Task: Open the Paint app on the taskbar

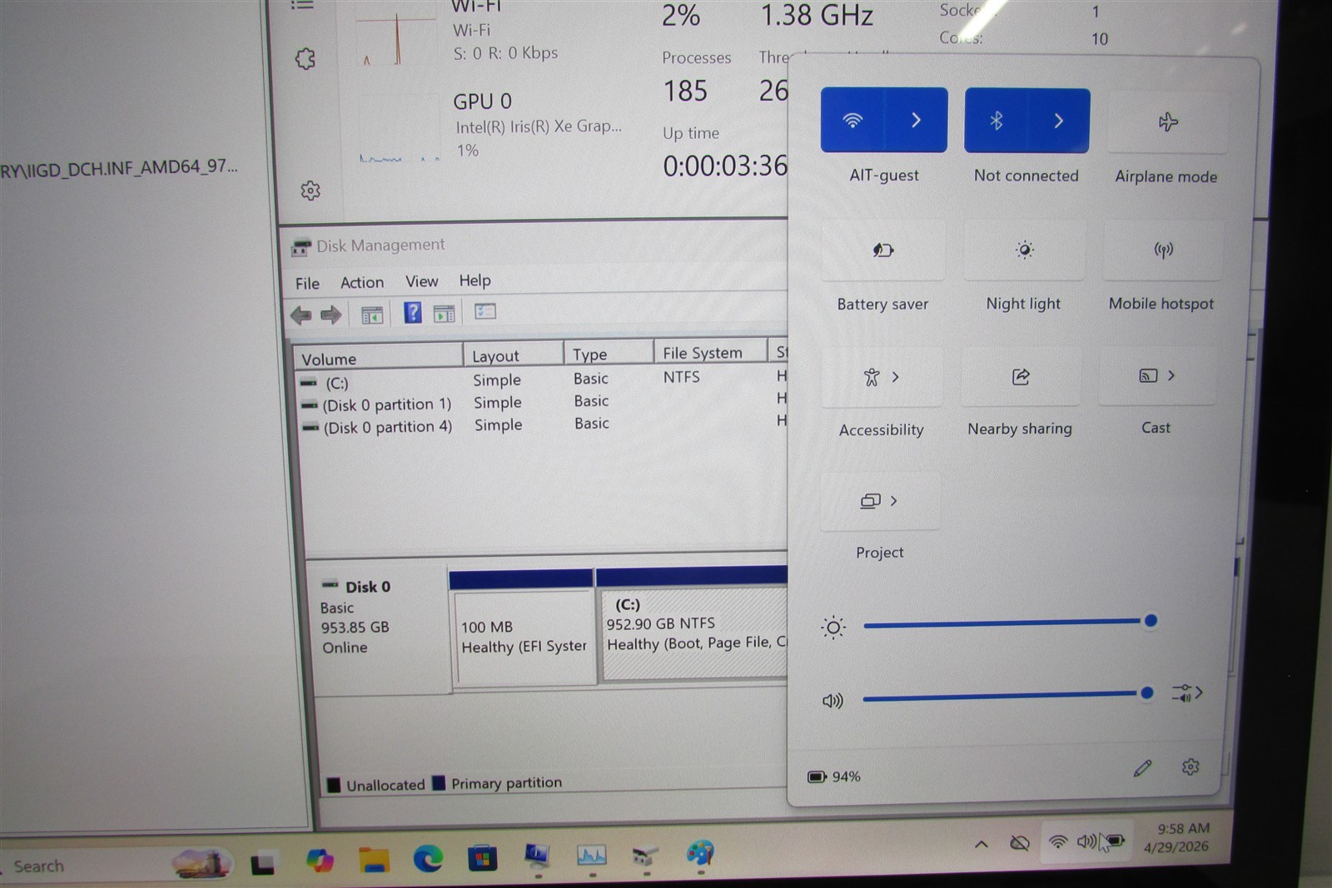Action: tap(700, 853)
